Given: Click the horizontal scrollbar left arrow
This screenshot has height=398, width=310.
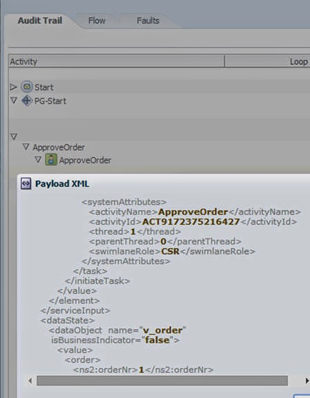Looking at the screenshot, I should 30,381.
